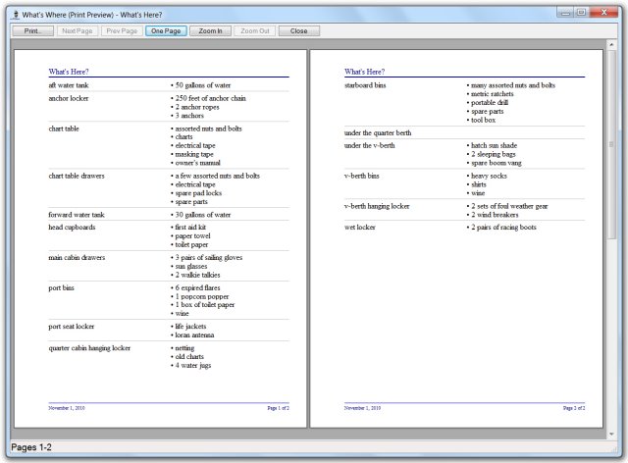Click the left page preview (Page 1 of 2)

tap(159, 238)
